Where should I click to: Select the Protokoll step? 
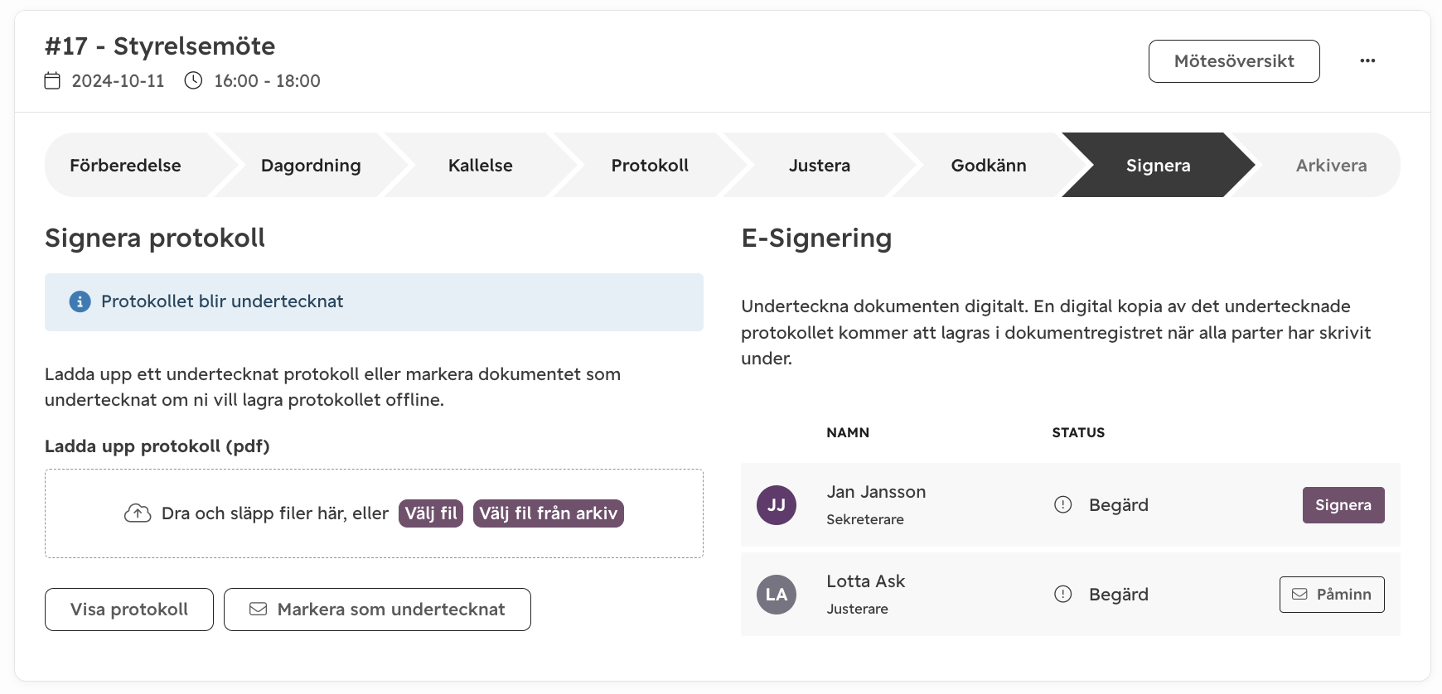650,165
